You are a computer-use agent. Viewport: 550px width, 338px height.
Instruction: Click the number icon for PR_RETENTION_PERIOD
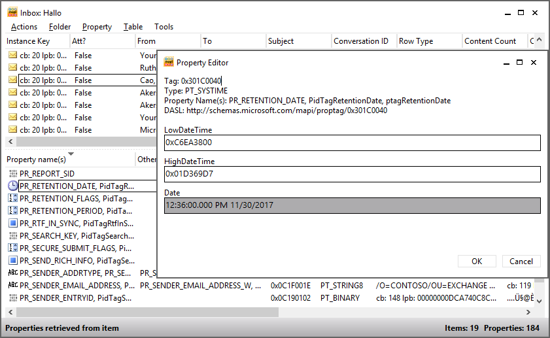[12, 211]
